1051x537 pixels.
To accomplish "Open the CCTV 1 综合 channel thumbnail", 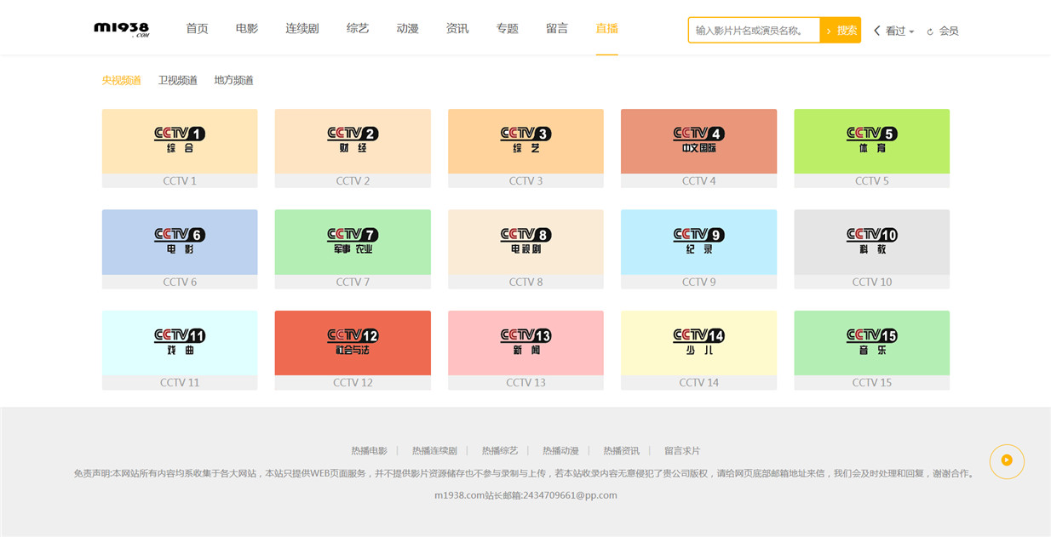I will [x=180, y=141].
